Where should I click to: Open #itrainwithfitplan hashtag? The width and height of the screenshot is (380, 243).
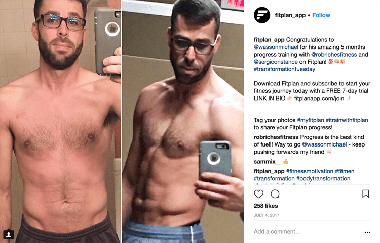[347, 120]
